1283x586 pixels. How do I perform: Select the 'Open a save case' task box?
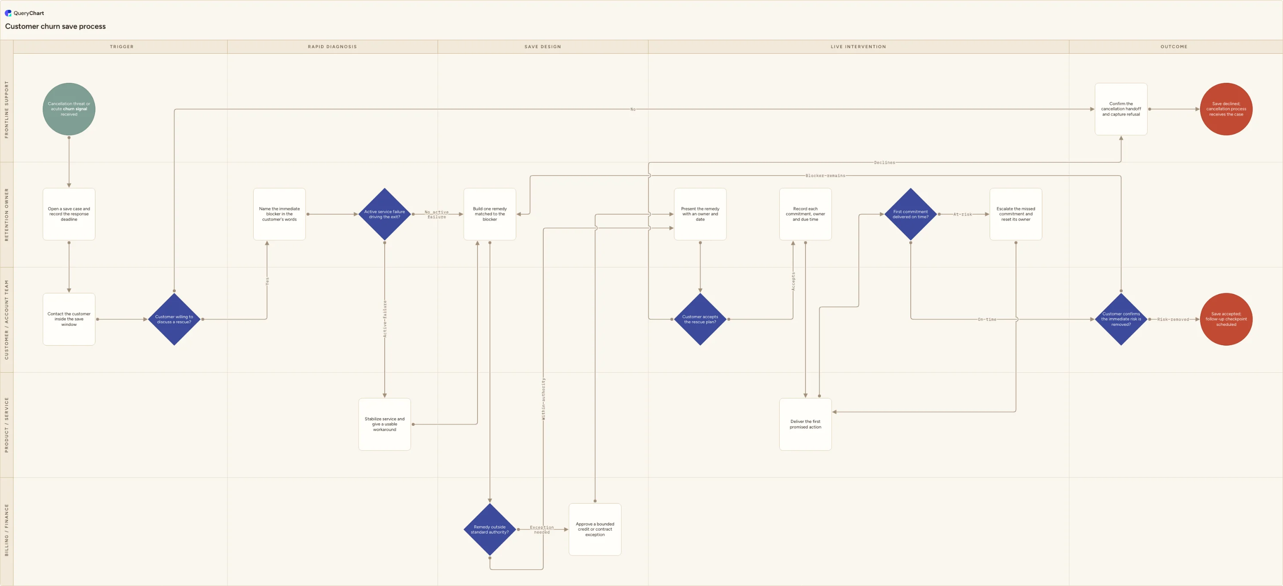(69, 214)
